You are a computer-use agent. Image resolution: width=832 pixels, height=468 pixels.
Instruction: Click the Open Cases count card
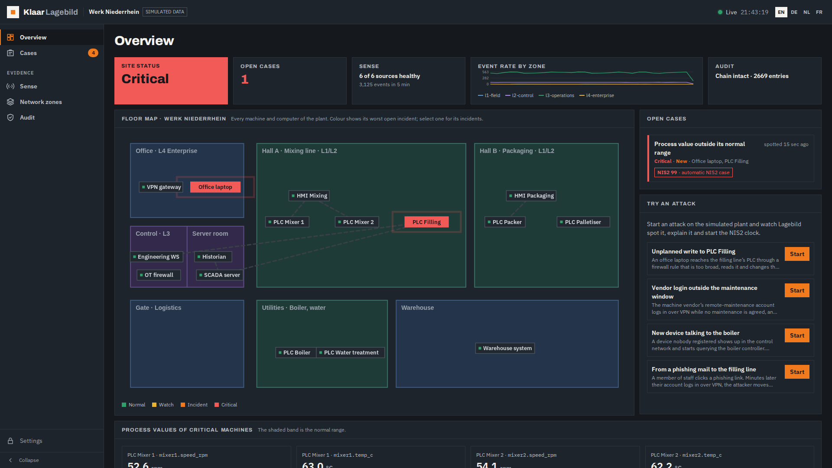(x=290, y=81)
